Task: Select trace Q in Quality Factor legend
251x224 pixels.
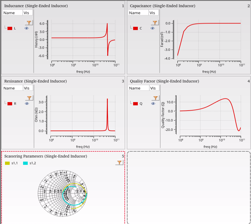Action: tap(141, 104)
